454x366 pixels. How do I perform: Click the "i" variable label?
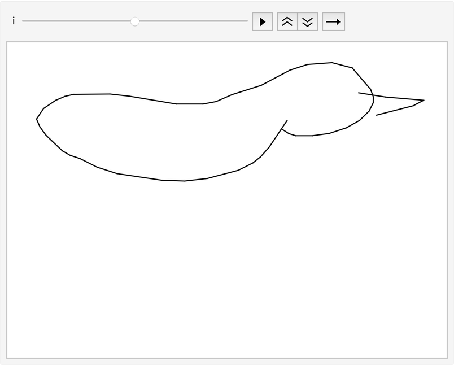[x=14, y=21]
